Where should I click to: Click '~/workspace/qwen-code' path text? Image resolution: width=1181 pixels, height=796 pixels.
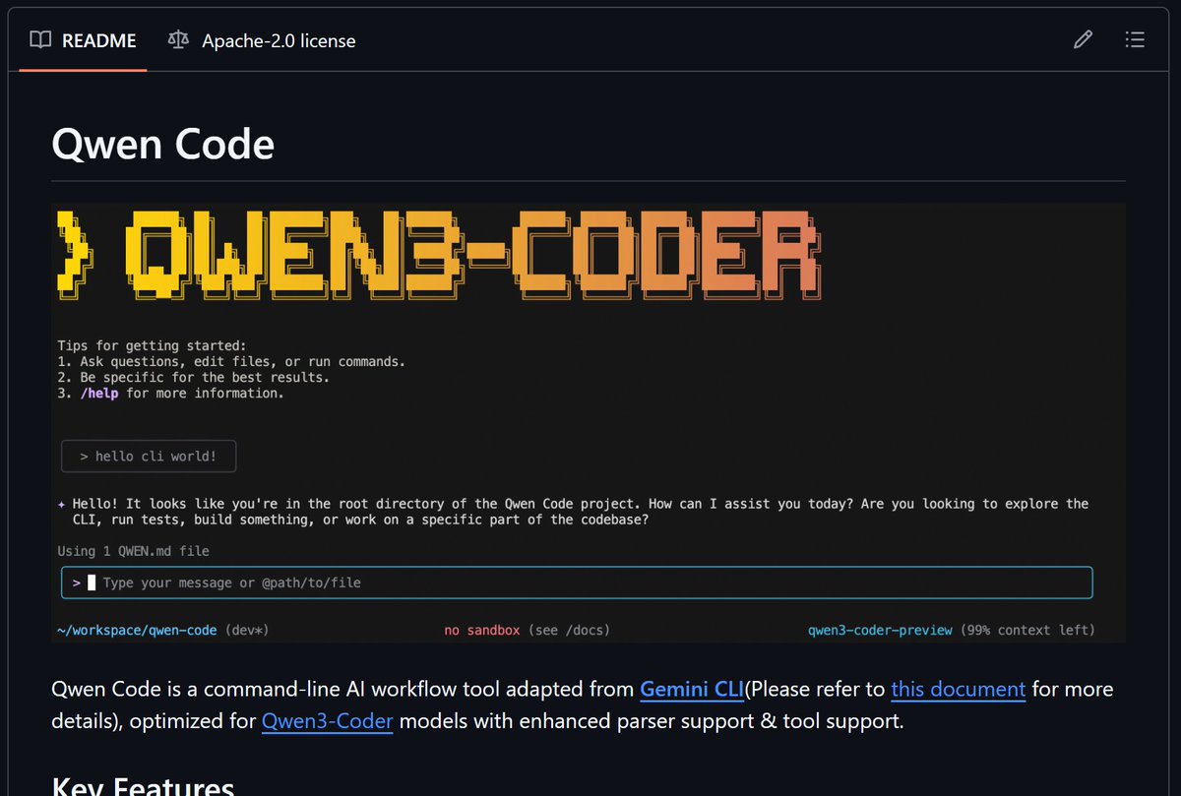[135, 630]
